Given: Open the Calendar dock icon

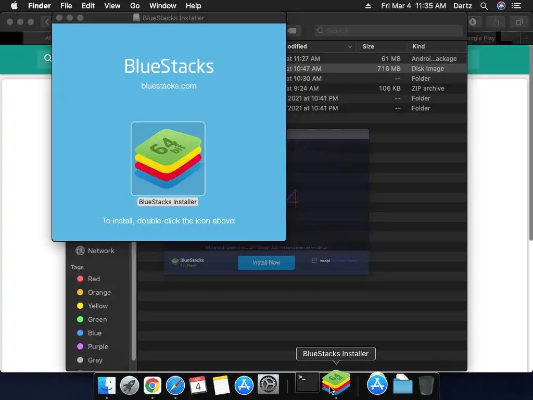Looking at the screenshot, I should click(198, 385).
